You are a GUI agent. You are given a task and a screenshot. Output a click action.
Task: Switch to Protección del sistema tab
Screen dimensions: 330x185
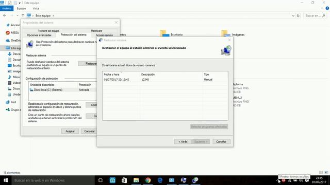coord(73,35)
